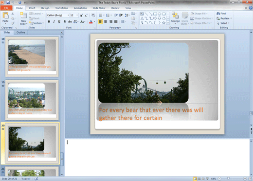This screenshot has height=181, width=253.
Task: Click the Font Color red swatch button
Action: pos(91,21)
